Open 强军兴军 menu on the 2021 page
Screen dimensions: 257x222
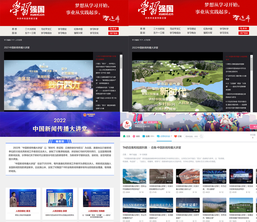pyautogui.click(x=78, y=33)
